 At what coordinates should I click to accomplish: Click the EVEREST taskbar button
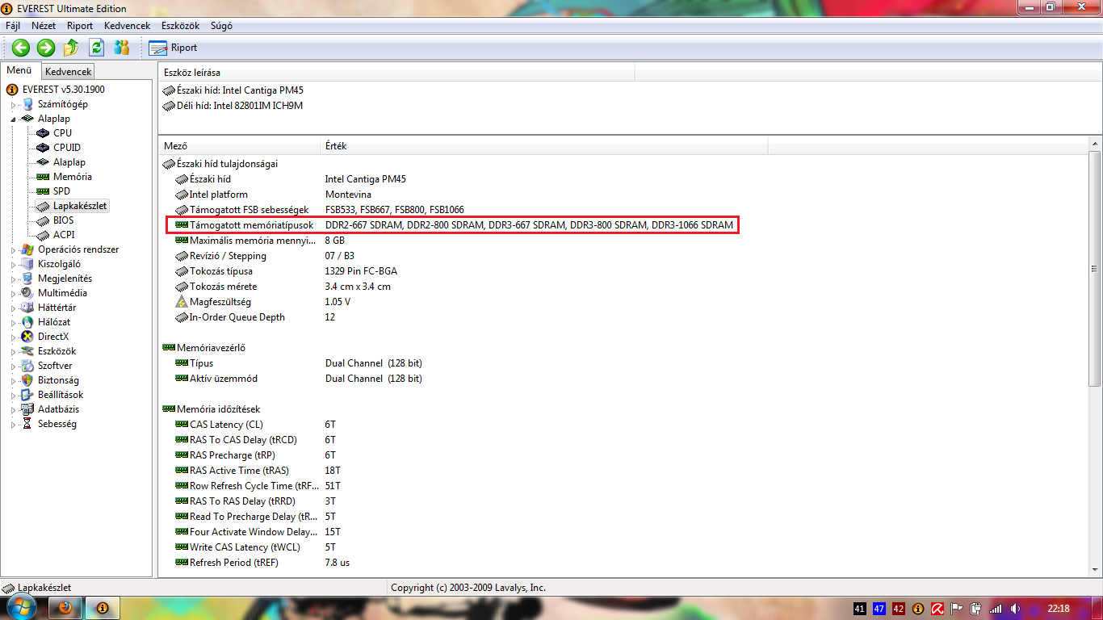[103, 608]
